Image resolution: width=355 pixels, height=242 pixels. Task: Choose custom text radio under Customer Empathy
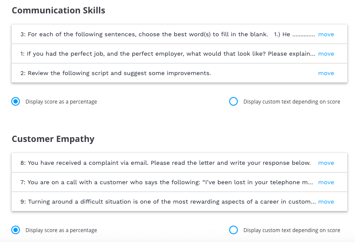tap(233, 230)
